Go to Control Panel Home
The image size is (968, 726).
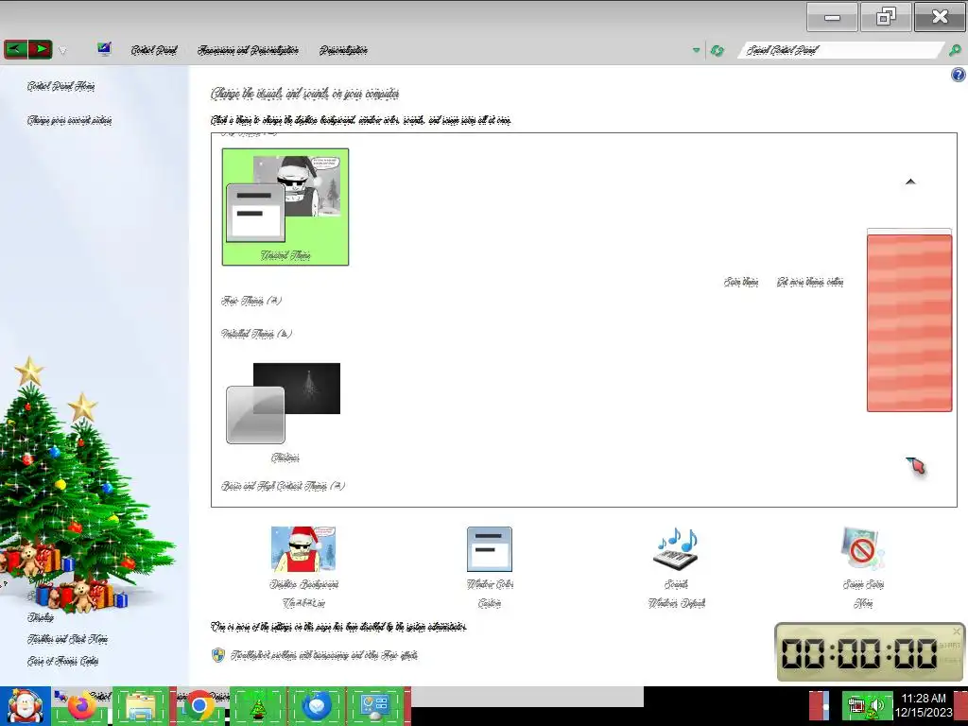[61, 86]
